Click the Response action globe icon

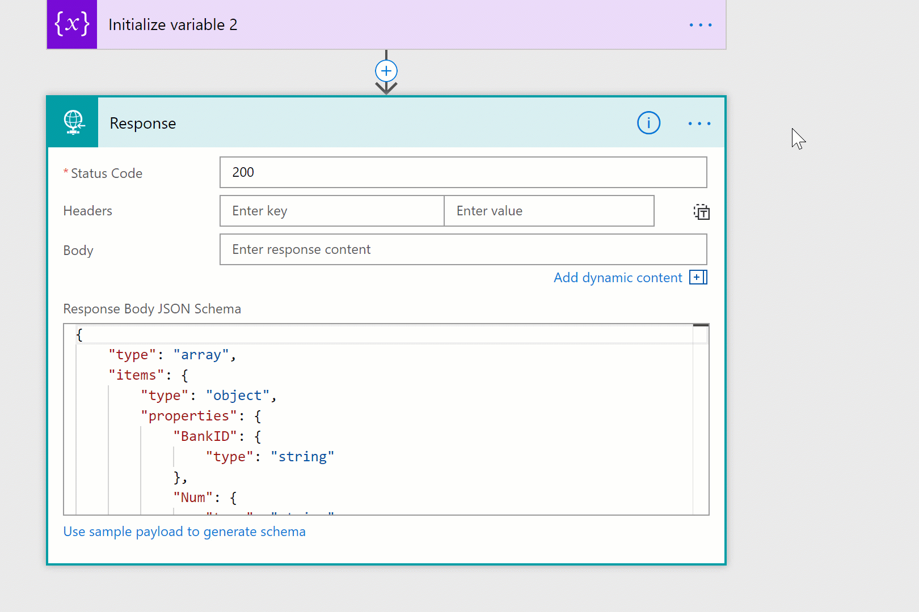[73, 122]
